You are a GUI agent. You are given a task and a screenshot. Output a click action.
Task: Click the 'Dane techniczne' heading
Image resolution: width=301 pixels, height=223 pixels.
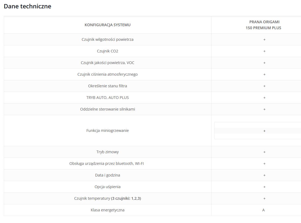point(28,6)
